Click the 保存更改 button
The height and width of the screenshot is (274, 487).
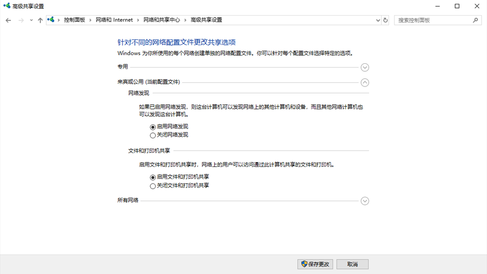coord(315,264)
